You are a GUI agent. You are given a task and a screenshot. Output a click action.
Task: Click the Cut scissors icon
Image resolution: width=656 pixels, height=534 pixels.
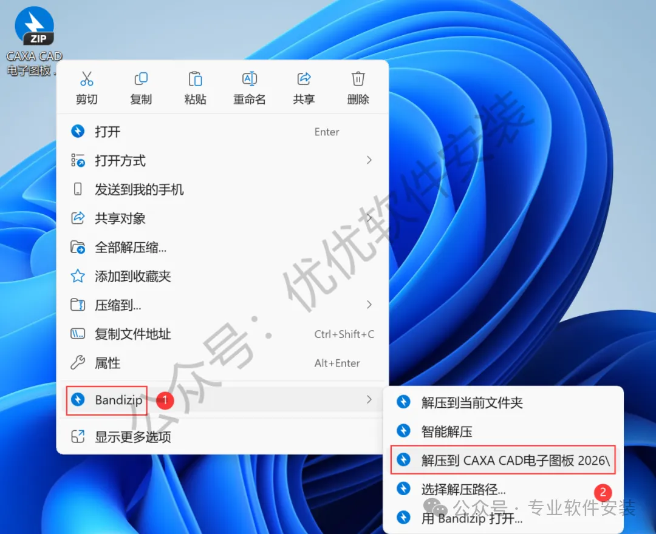(87, 78)
